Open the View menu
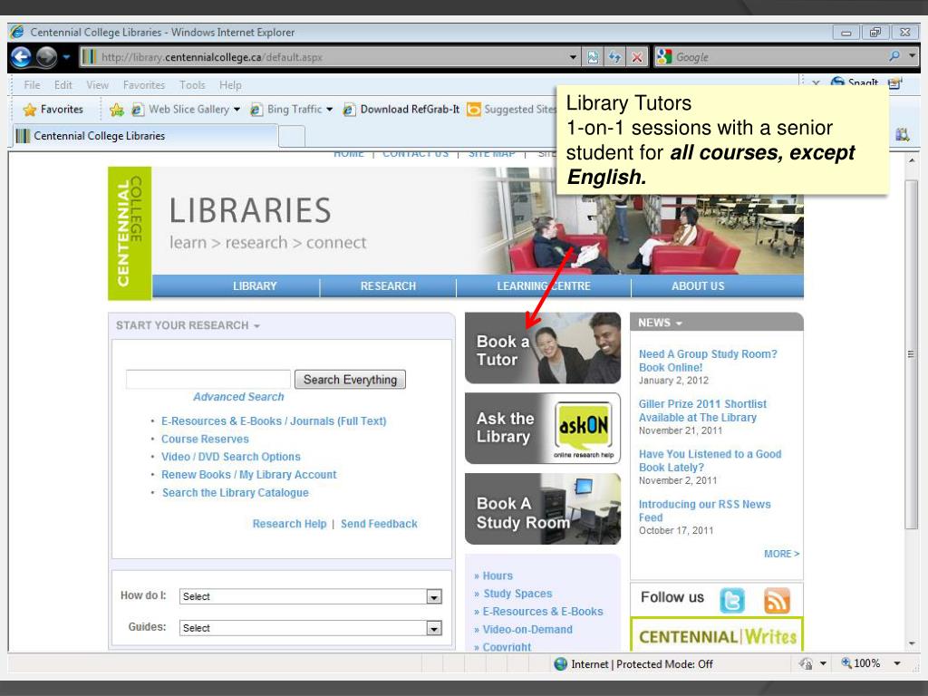928x696 pixels. [98, 85]
